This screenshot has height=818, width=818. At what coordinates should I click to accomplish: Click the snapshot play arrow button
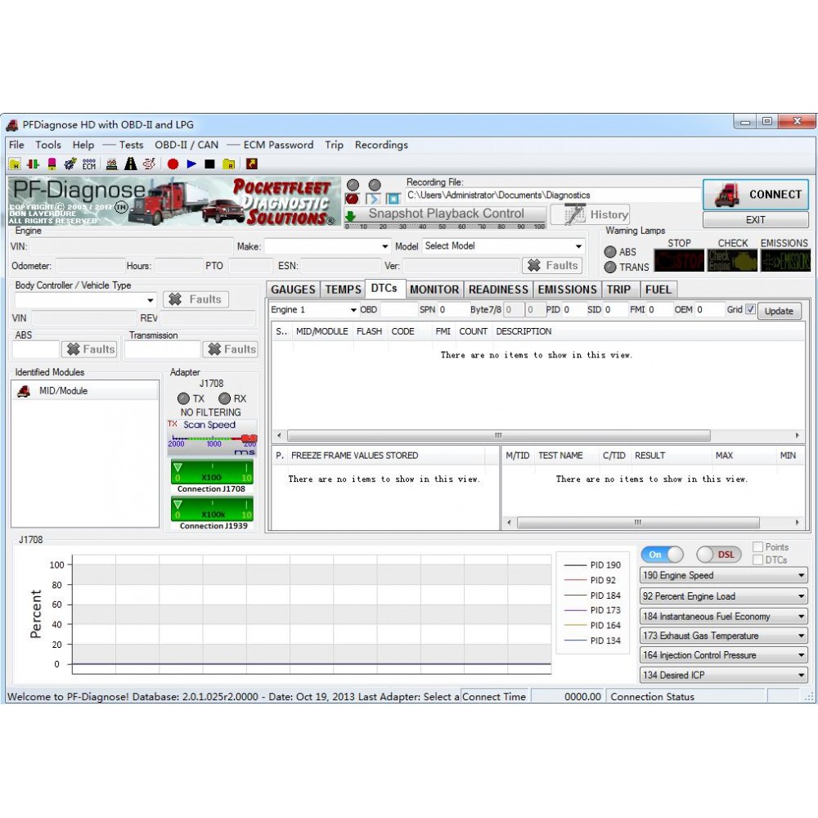coord(373,199)
